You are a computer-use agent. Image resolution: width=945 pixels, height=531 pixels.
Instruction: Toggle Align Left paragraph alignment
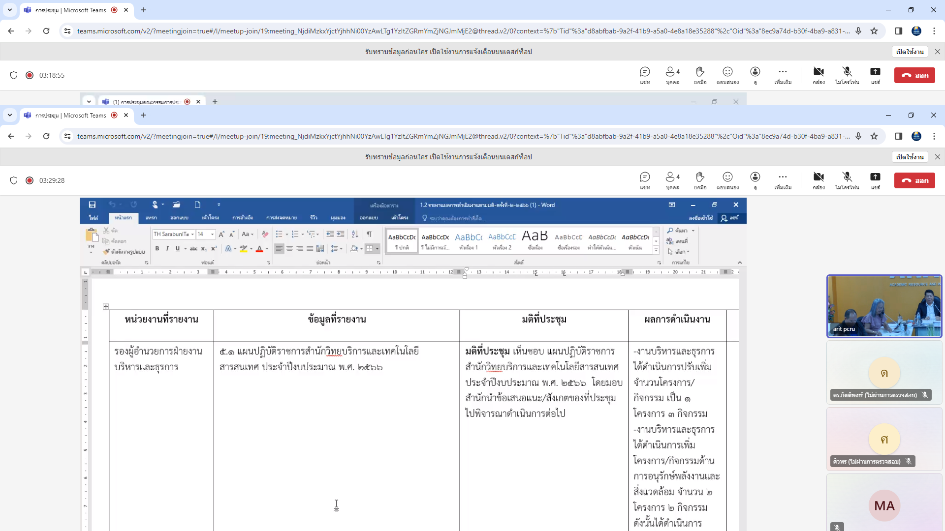[x=279, y=249]
